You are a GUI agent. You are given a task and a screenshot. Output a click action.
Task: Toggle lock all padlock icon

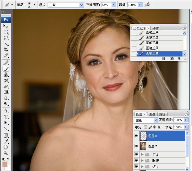coord(159,127)
